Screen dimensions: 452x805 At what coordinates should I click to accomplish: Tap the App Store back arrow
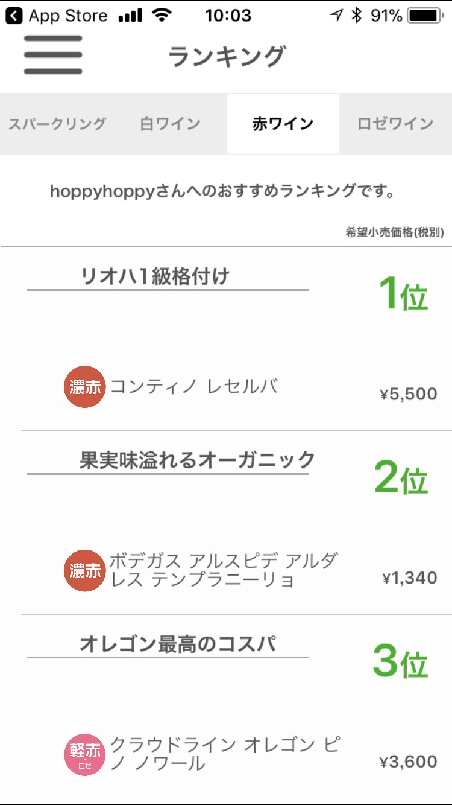[14, 16]
